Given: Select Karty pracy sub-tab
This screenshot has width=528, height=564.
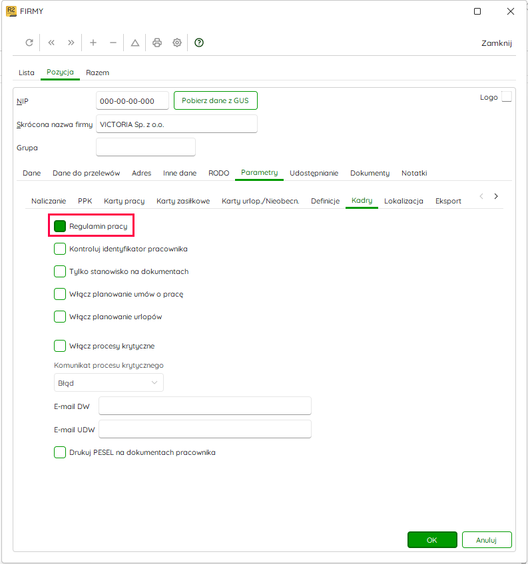Looking at the screenshot, I should pyautogui.click(x=125, y=201).
